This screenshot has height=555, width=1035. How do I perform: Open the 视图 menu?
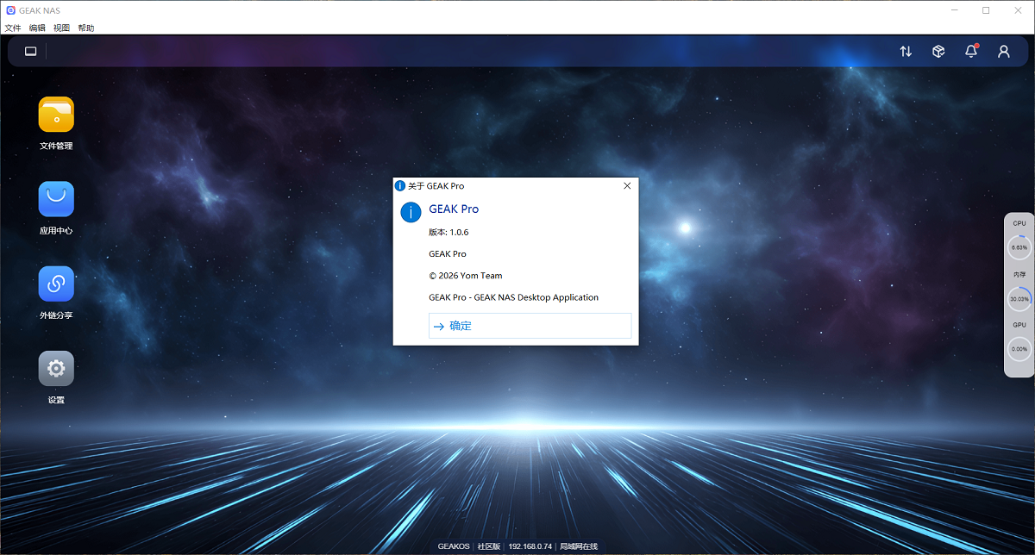pos(61,28)
